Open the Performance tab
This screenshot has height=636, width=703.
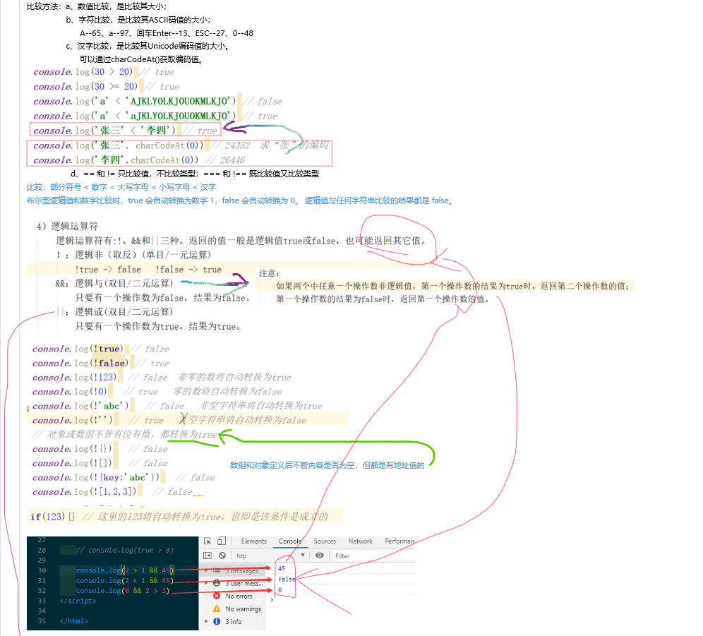point(399,541)
